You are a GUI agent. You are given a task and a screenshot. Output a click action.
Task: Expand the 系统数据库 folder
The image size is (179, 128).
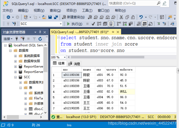(15, 56)
